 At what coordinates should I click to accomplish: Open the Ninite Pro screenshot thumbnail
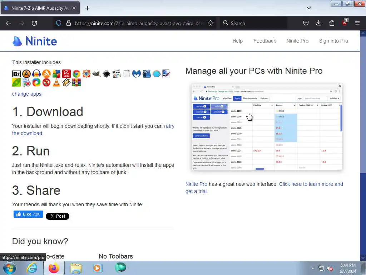267,127
